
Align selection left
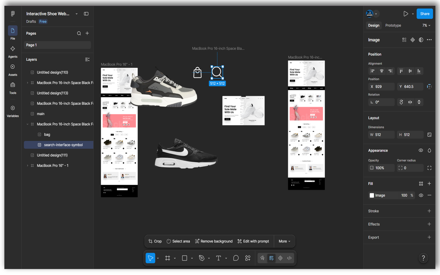[x=372, y=71]
